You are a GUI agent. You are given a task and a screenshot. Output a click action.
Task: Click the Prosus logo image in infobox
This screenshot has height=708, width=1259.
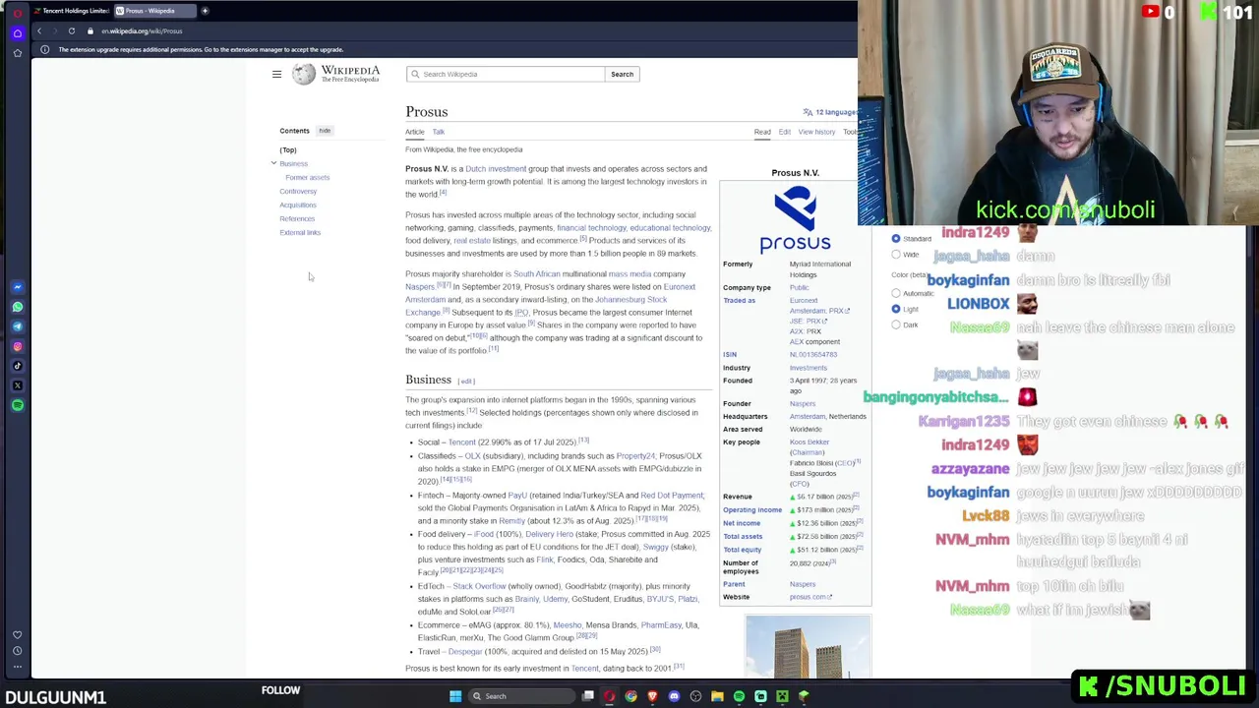point(795,219)
